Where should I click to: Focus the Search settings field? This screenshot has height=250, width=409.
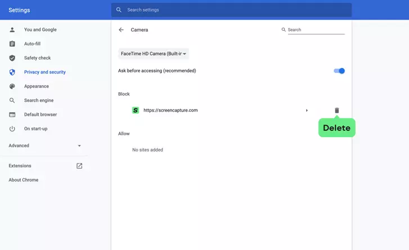coord(231,10)
